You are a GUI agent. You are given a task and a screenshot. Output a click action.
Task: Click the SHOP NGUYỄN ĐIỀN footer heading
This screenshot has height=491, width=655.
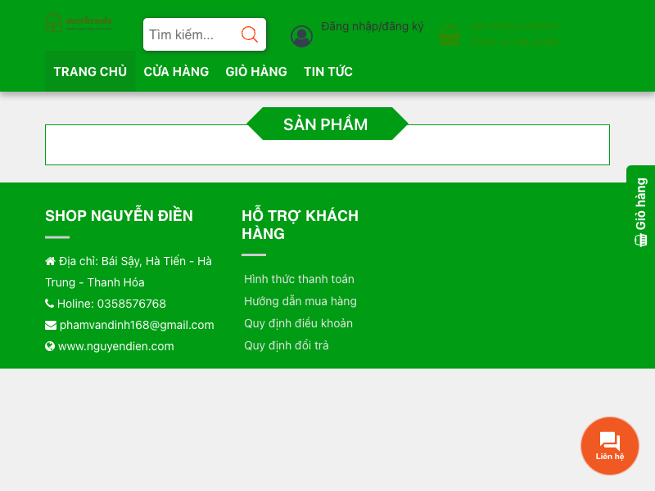119,216
